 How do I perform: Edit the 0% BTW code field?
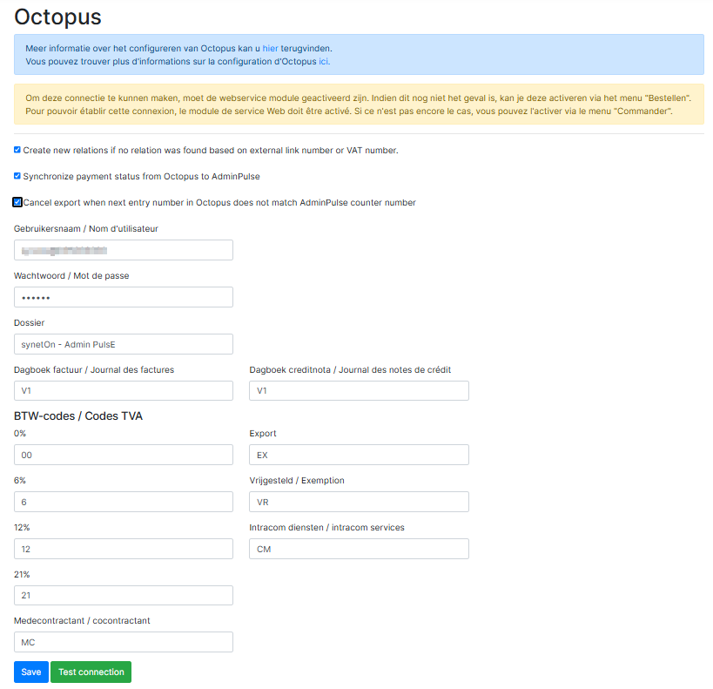[x=124, y=455]
